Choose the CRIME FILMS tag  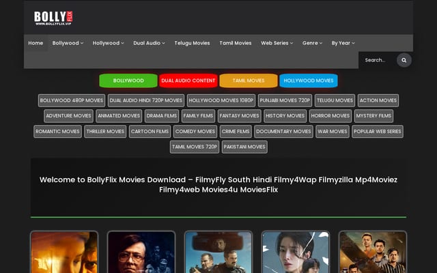pyautogui.click(x=236, y=132)
